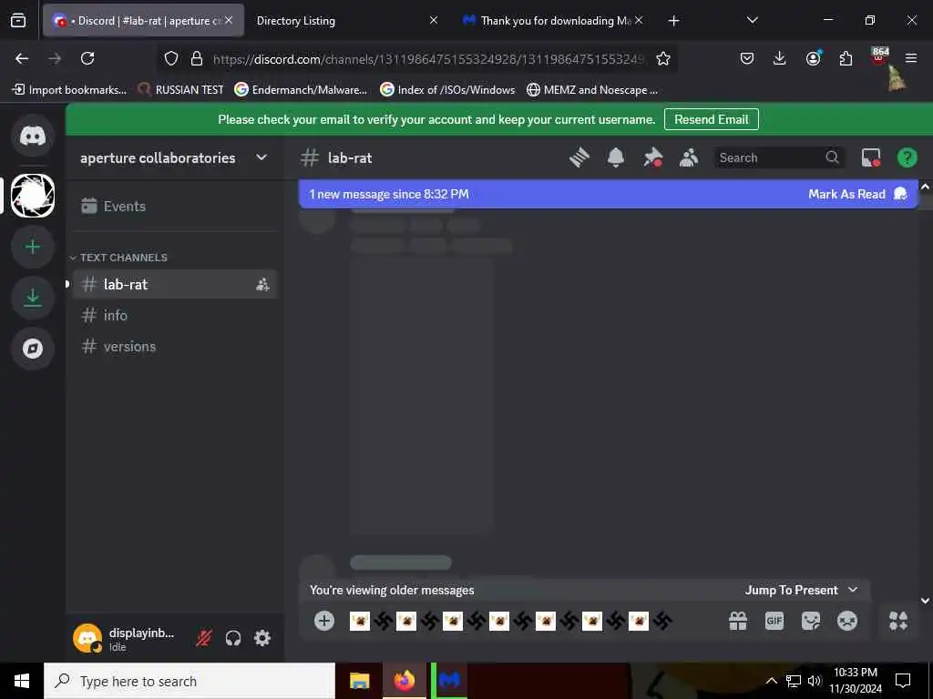Click the Resend Email button

pos(711,119)
